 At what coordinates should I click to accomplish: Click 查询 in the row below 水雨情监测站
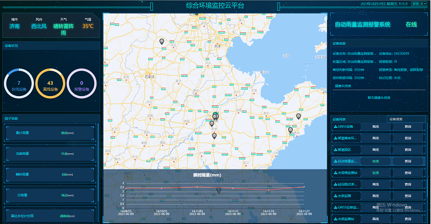pyautogui.click(x=408, y=184)
